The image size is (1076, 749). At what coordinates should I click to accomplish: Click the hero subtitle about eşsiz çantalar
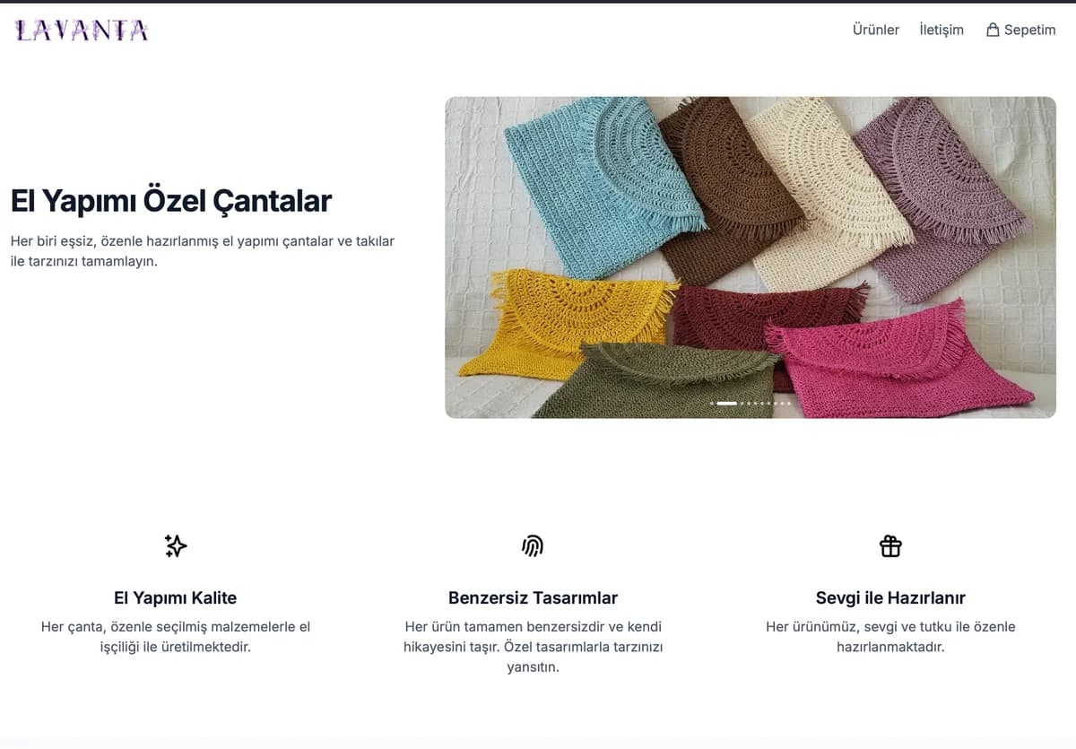pos(203,251)
